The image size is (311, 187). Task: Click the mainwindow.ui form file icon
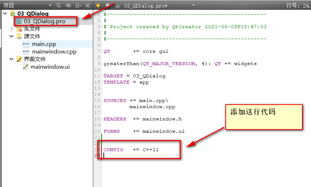tap(25, 67)
